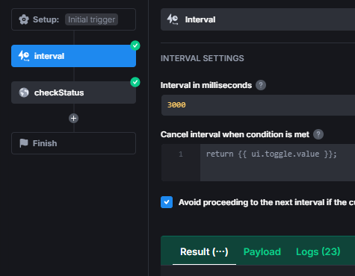Add a step with the plus icon
The width and height of the screenshot is (355, 276).
click(73, 119)
